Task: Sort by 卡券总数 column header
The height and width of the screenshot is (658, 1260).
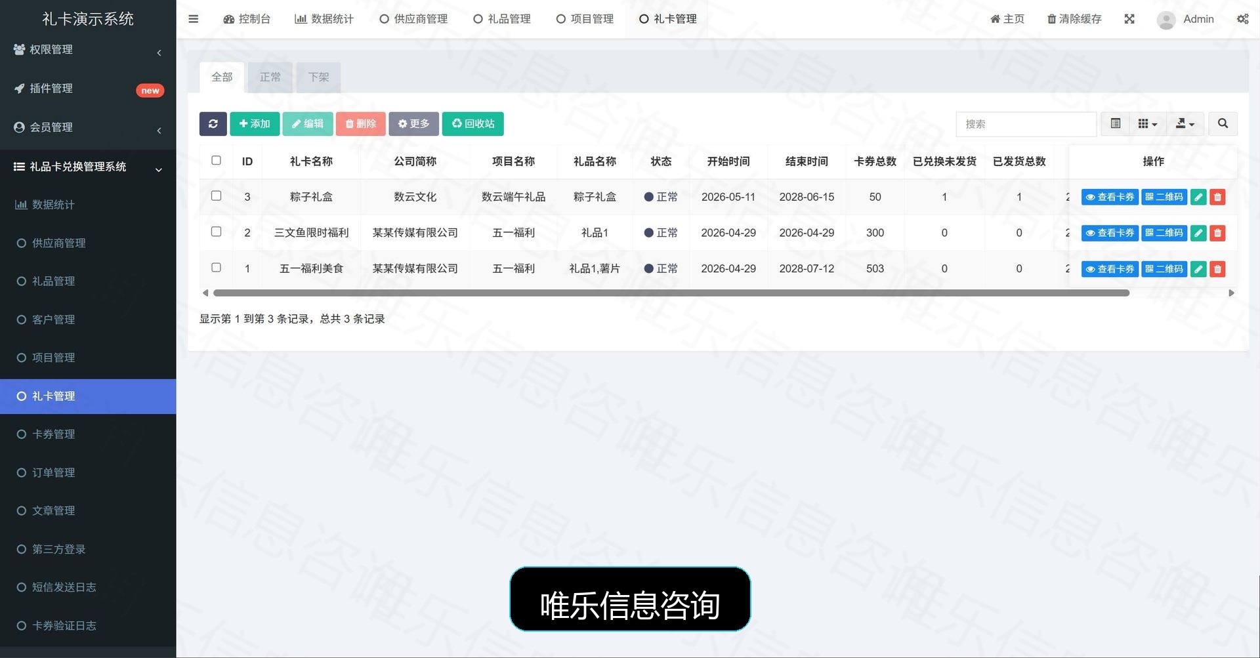Action: point(875,161)
